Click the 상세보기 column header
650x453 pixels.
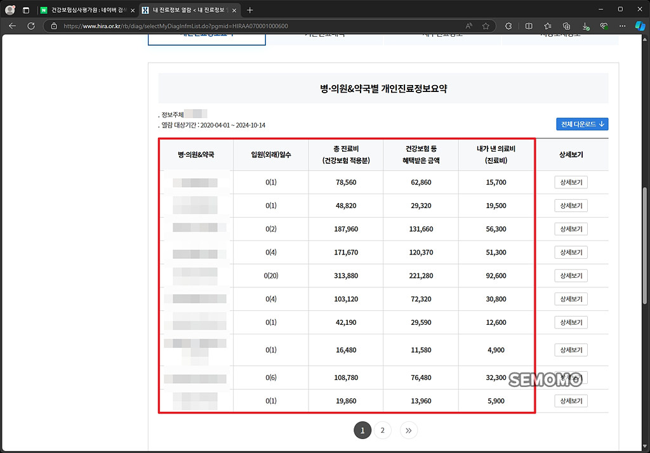[571, 155]
